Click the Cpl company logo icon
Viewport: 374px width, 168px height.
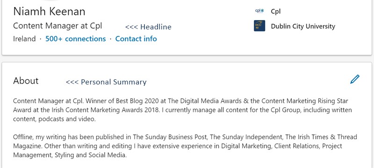(259, 11)
